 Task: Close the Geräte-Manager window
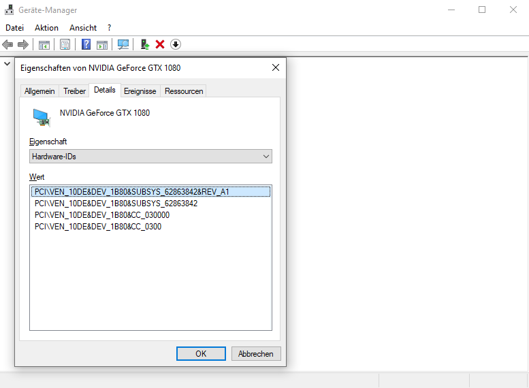513,10
